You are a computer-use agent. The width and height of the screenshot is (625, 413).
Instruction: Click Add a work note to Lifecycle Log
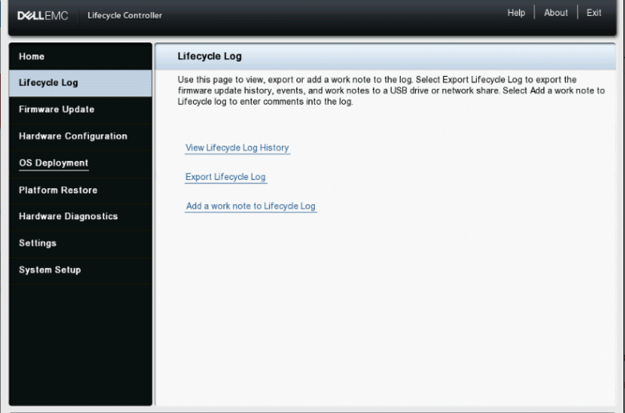tap(251, 206)
